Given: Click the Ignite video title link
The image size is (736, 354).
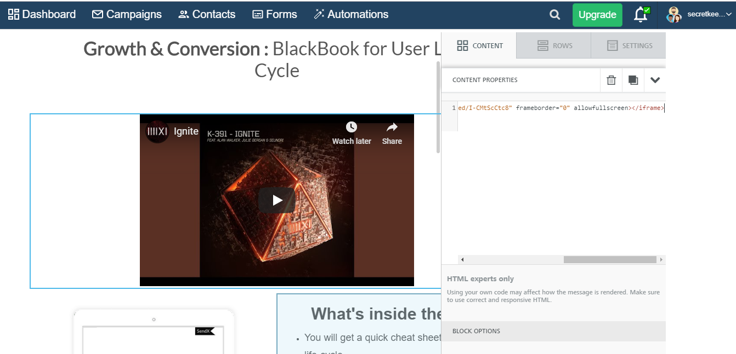Looking at the screenshot, I should coord(186,131).
